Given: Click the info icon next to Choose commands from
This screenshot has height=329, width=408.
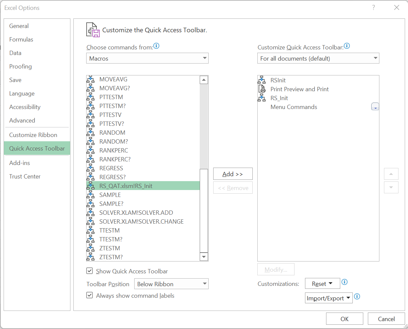Looking at the screenshot, I should (156, 46).
